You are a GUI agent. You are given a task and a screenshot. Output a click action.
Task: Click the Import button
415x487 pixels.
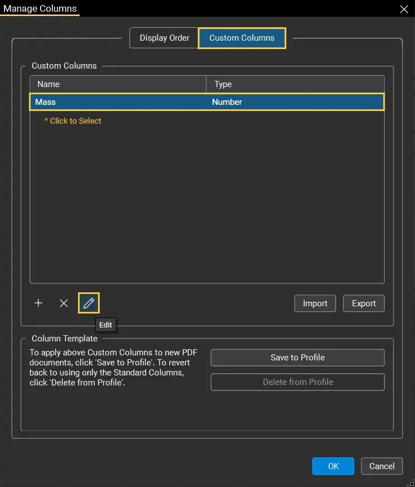(x=315, y=303)
